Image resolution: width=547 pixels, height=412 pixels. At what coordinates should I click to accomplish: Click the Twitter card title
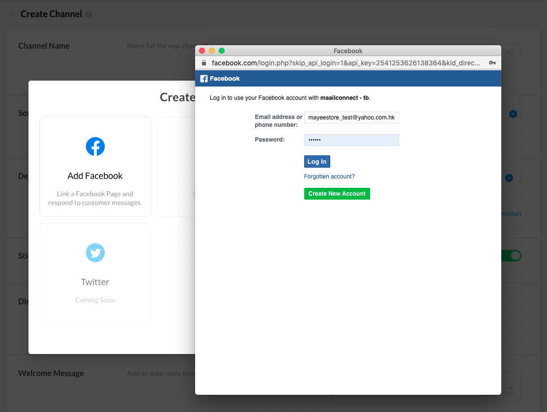click(95, 282)
